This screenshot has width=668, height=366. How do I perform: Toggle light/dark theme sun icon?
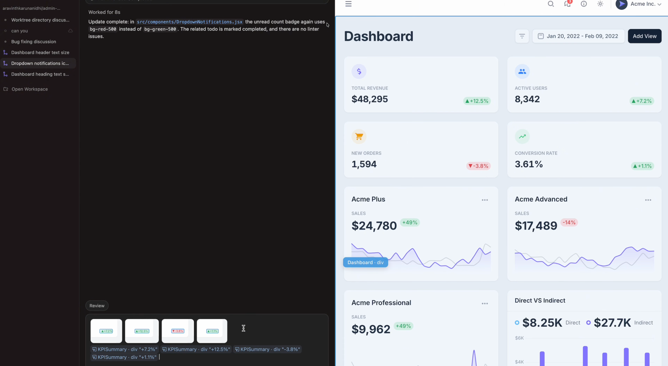pos(600,4)
